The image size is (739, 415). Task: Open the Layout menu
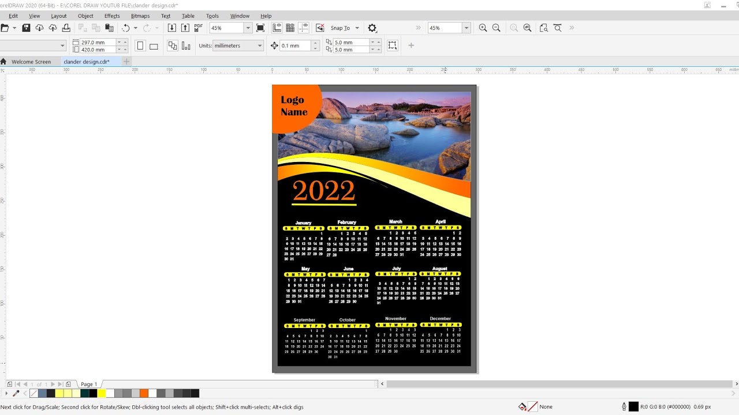[59, 16]
